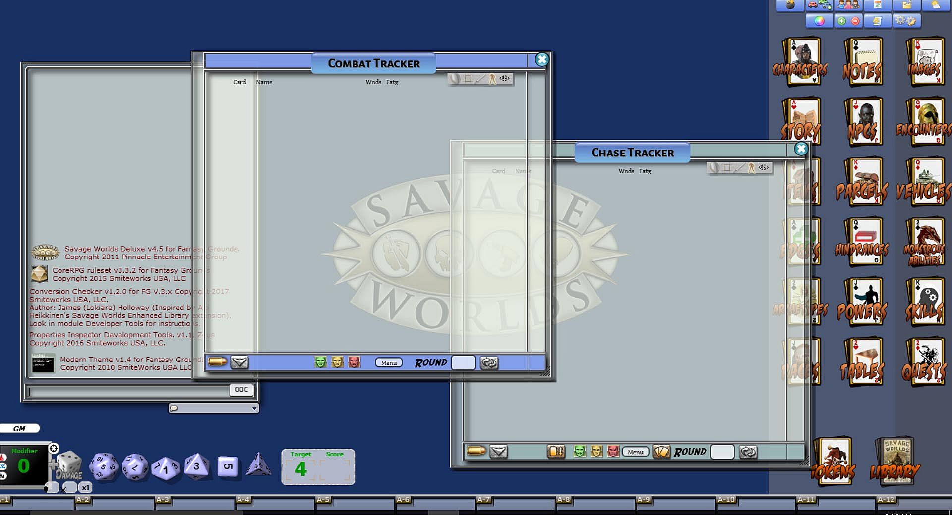Open the Savage Worlds Library book
This screenshot has width=952, height=515.
click(895, 462)
